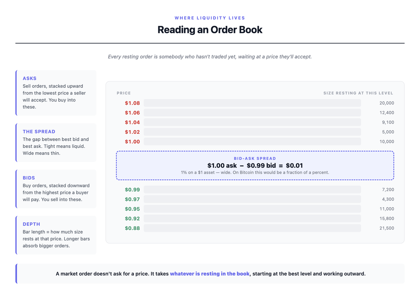Click "SIZE RESTING AT THIS LEVEL" header
The height and width of the screenshot is (298, 420).
click(358, 93)
